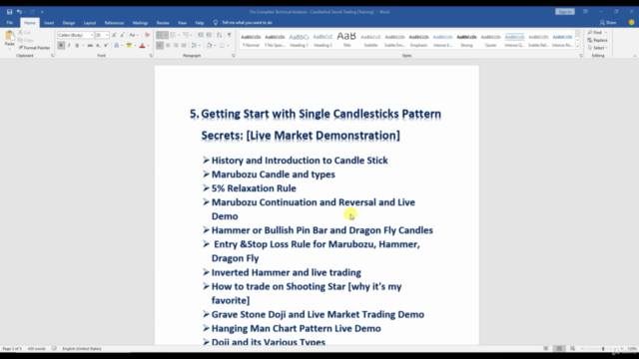Apply subscript formatting
Image resolution: width=639 pixels, height=359 pixels.
(x=98, y=46)
